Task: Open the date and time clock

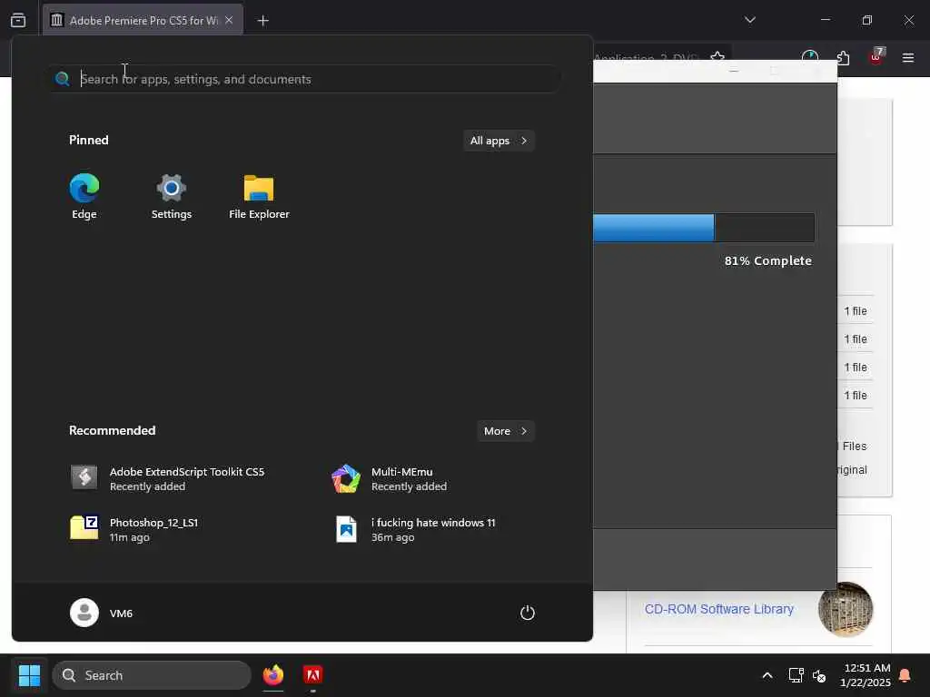Action: click(x=866, y=675)
